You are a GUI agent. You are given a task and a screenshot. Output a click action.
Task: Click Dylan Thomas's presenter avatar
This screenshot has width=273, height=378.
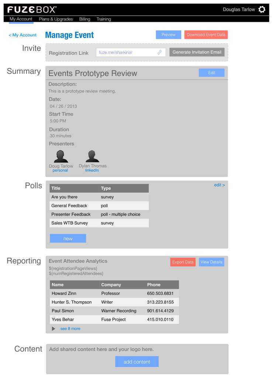(x=92, y=156)
